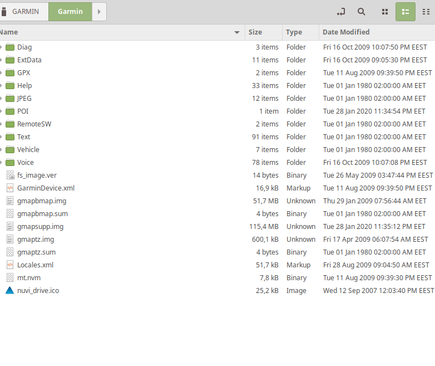
Task: Click the POI folder icon
Action: coord(10,111)
